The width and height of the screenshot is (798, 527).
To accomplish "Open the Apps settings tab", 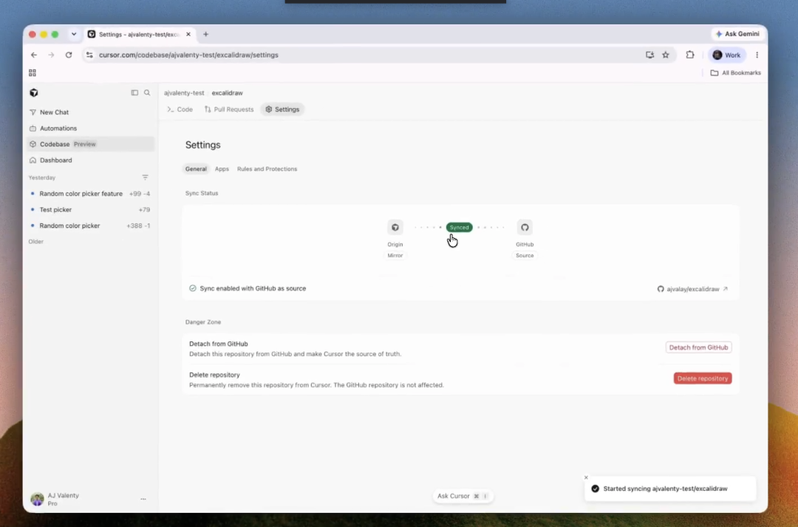I will (222, 169).
